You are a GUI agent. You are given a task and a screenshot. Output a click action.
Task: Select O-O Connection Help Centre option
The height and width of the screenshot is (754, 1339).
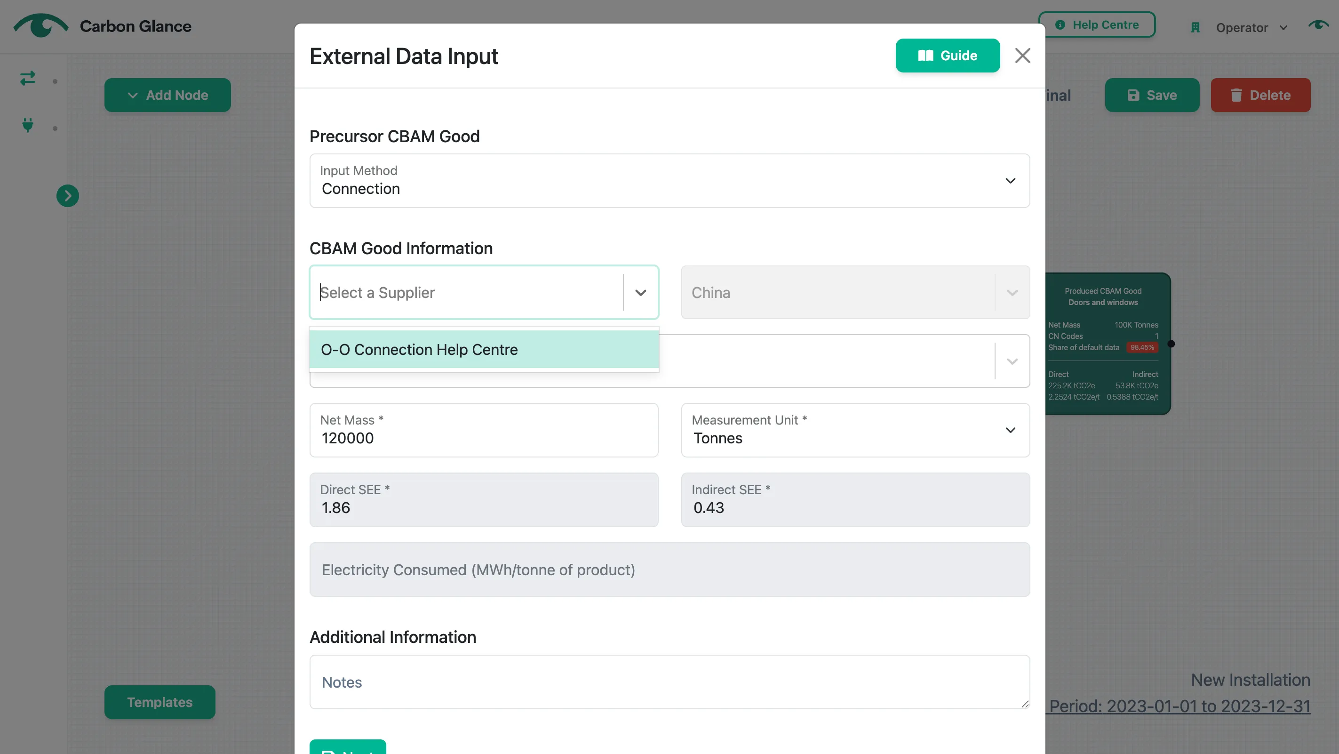tap(484, 349)
